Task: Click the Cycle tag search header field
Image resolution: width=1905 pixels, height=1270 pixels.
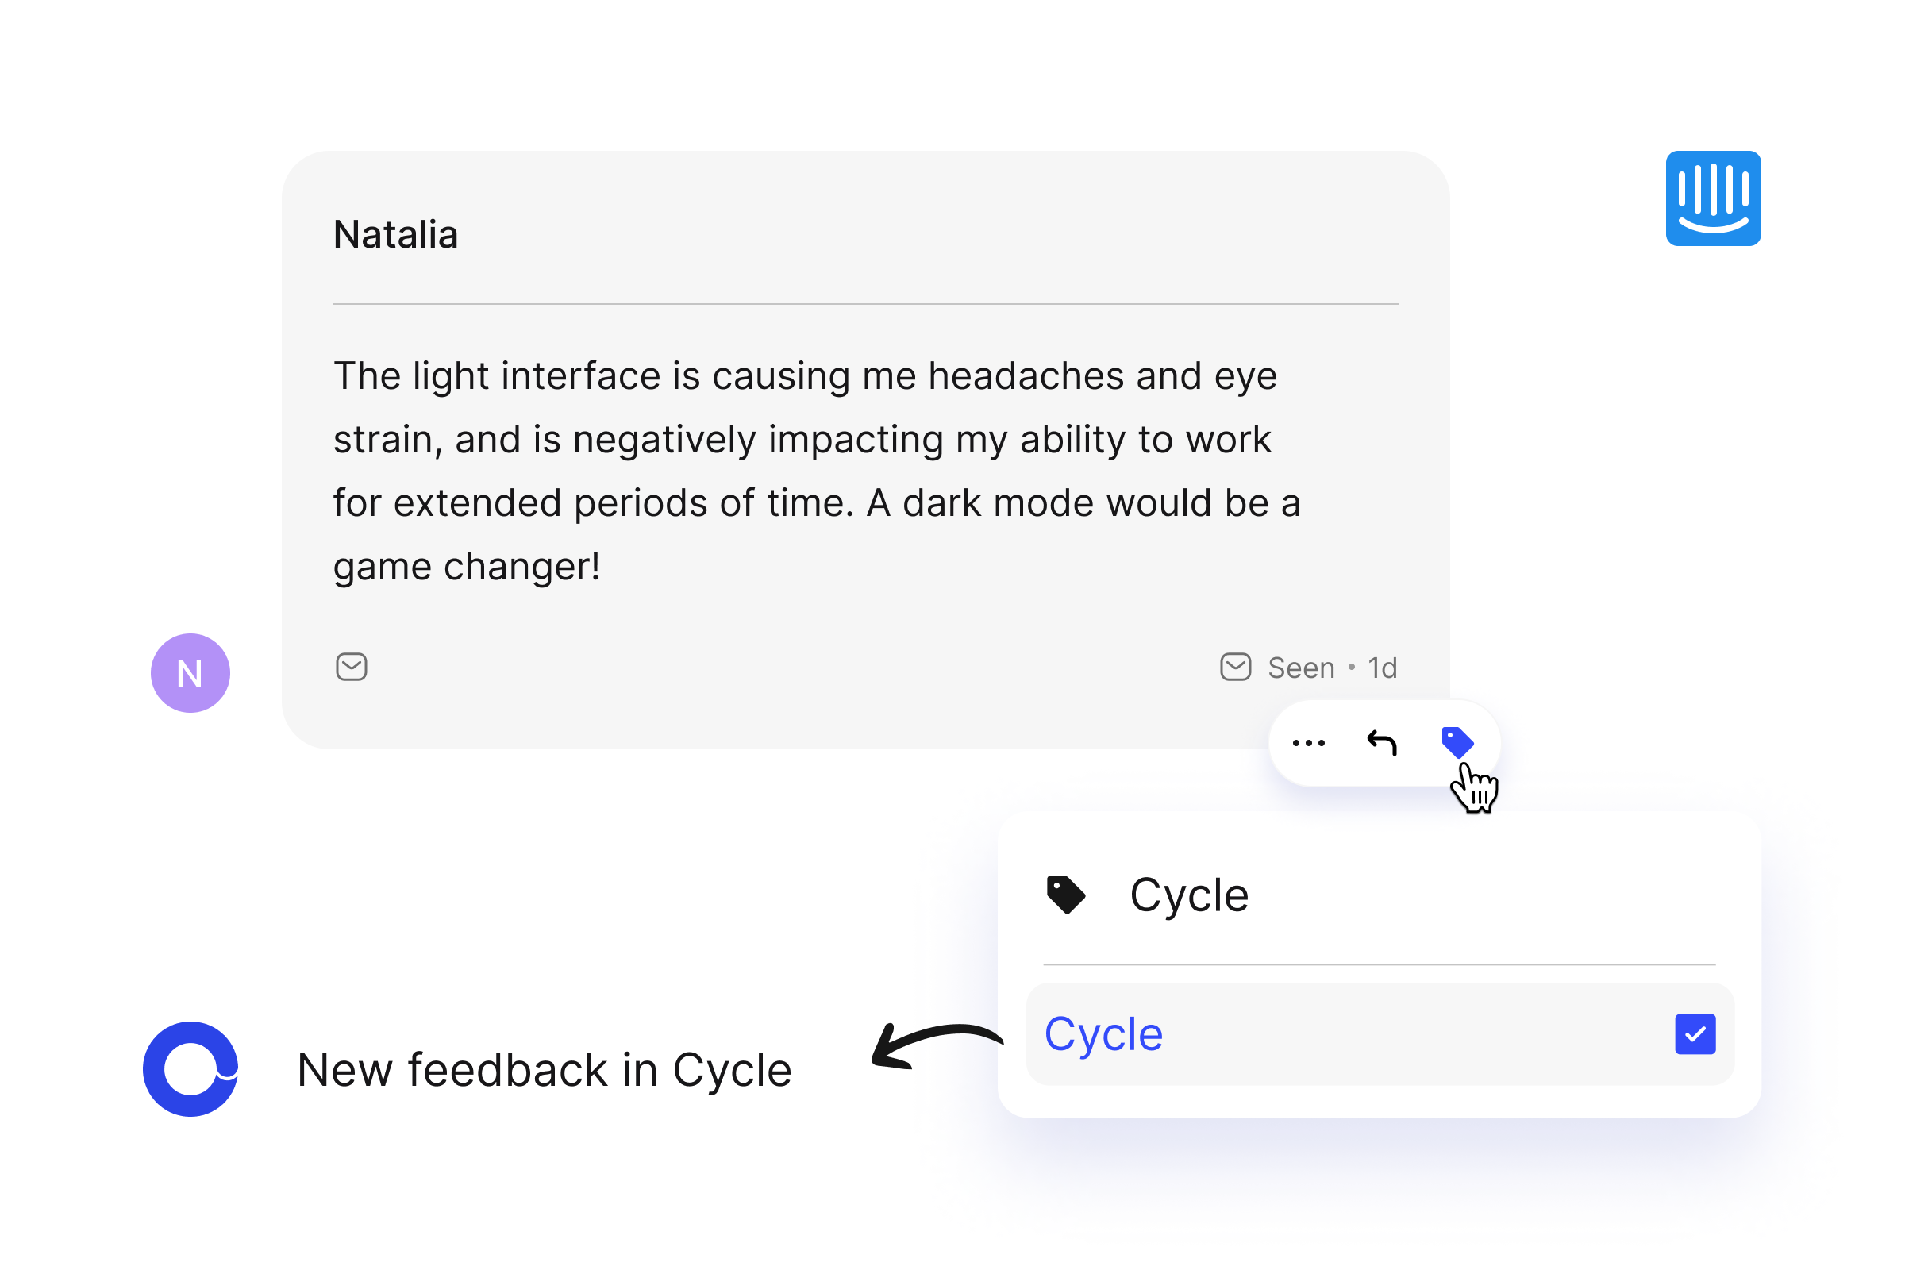Action: point(1380,895)
